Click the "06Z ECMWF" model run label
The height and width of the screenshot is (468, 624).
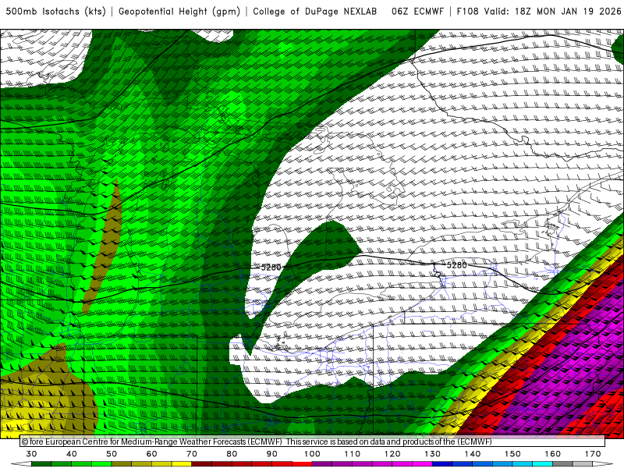tap(417, 12)
